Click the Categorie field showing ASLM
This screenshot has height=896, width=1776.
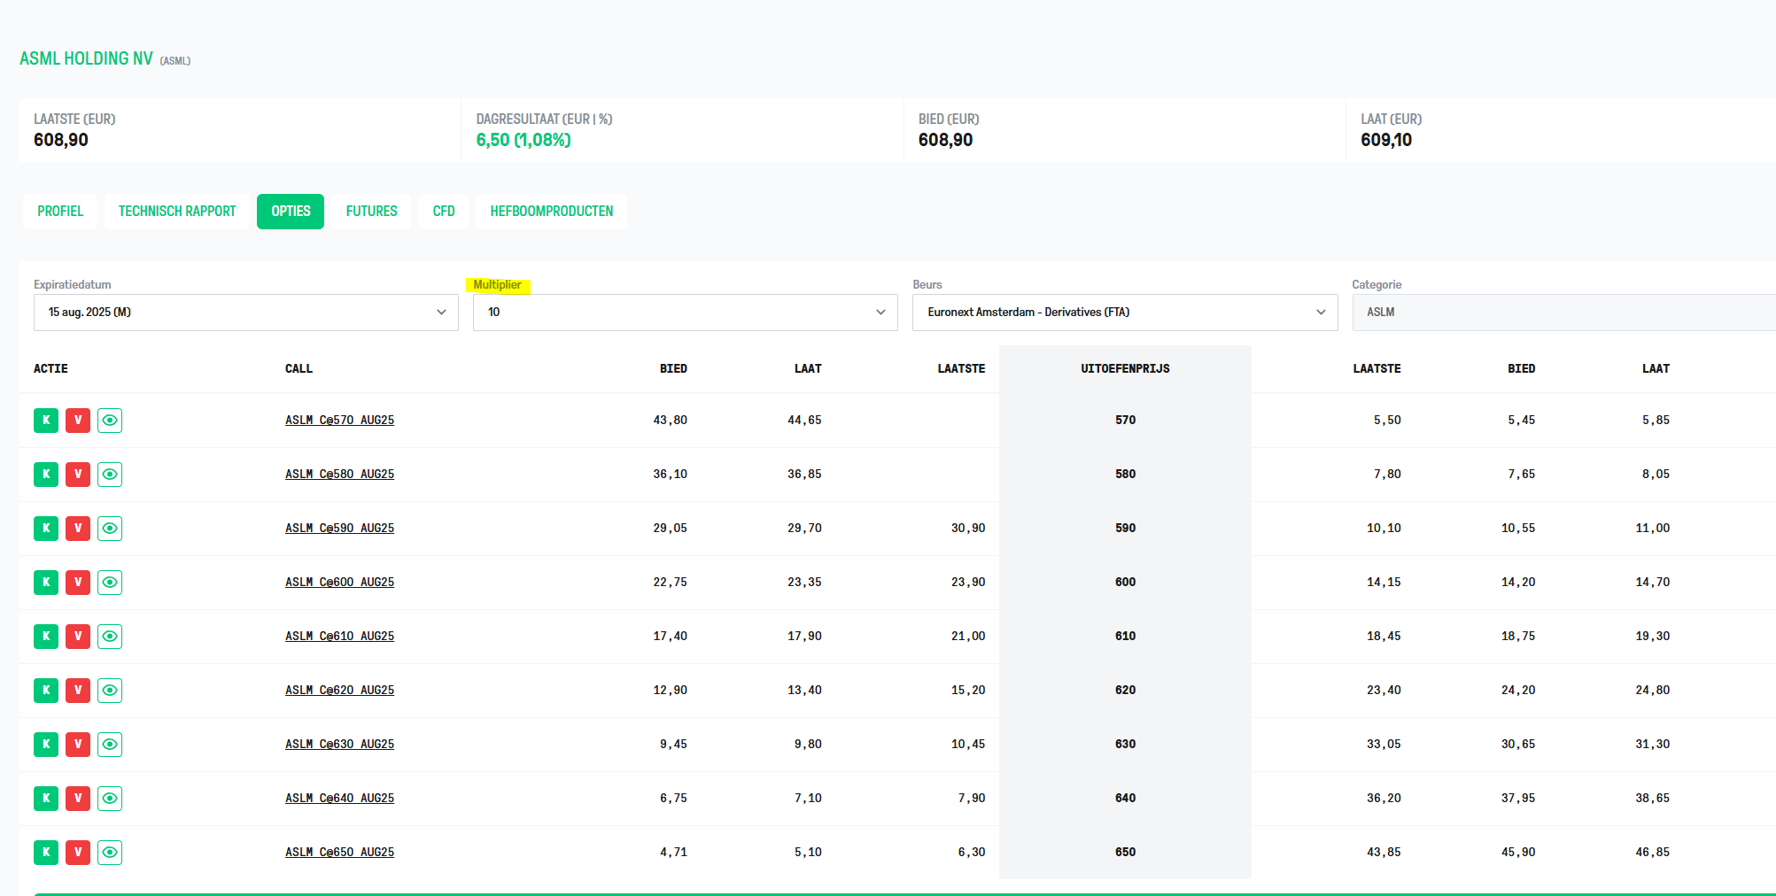[1564, 313]
